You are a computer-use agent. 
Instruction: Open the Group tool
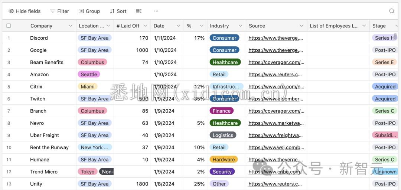(89, 11)
